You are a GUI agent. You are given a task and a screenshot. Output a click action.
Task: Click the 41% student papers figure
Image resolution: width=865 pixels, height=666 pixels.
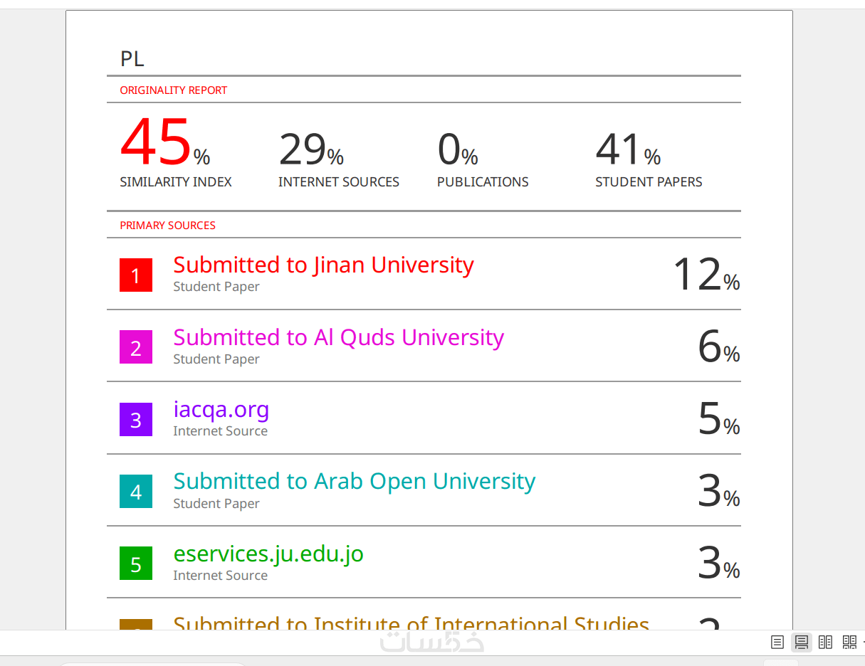coord(628,149)
